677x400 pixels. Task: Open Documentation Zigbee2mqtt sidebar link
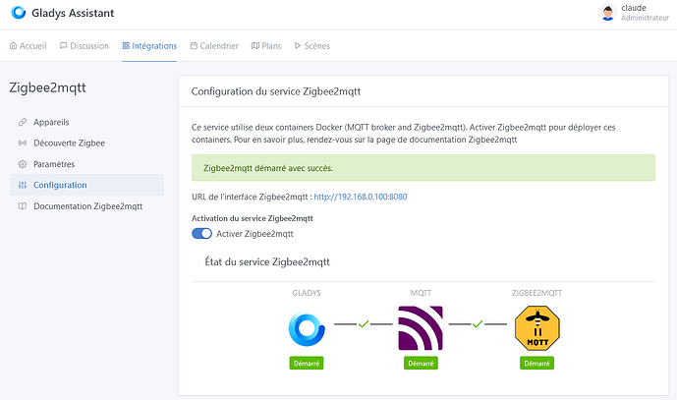click(x=87, y=206)
